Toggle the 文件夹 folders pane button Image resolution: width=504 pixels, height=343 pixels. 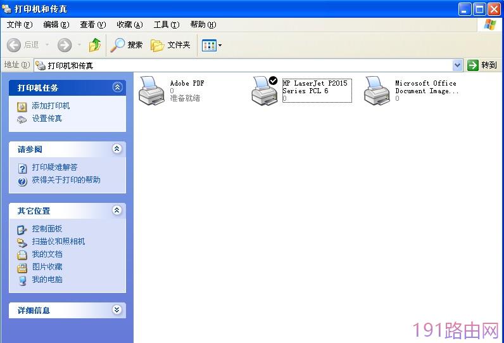click(170, 45)
